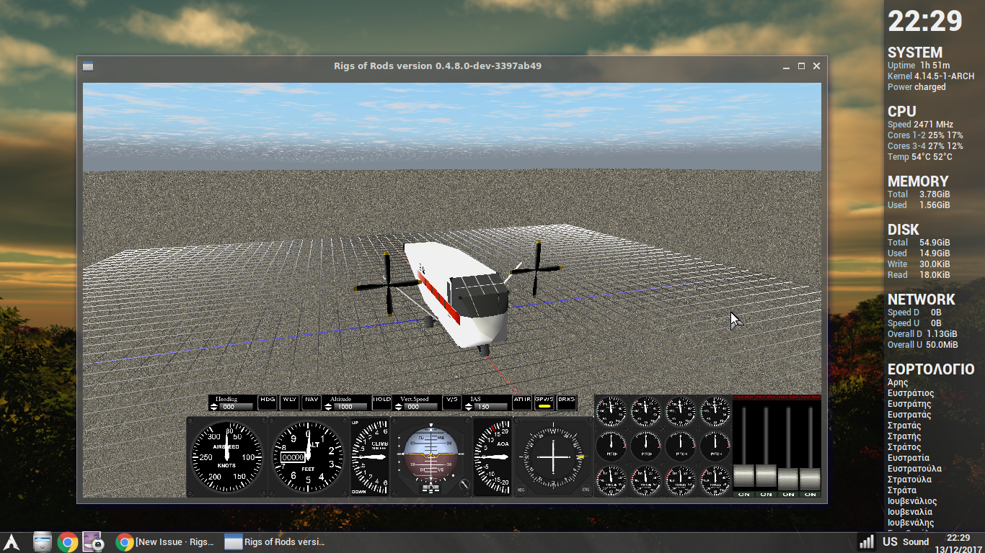The width and height of the screenshot is (985, 553).
Task: Click the airspeed indicator gauge in knots
Action: point(226,457)
